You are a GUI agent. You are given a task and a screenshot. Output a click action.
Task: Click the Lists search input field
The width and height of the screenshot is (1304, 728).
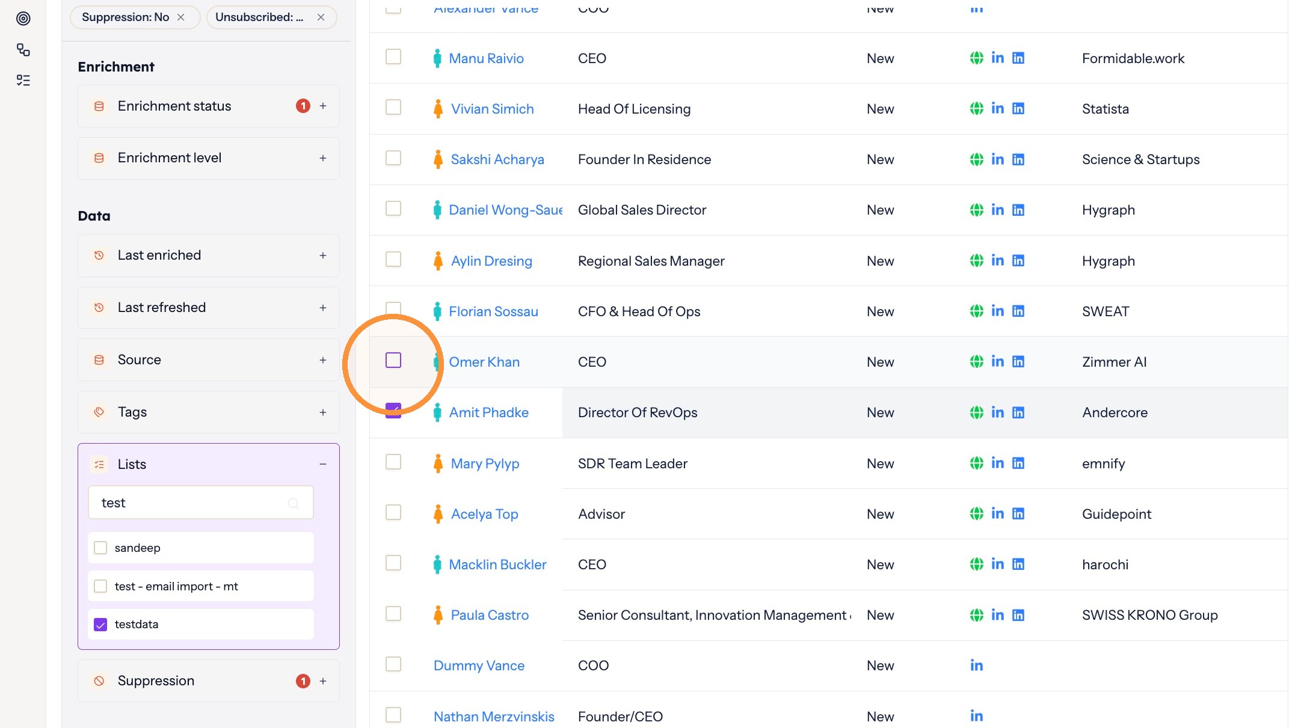(200, 503)
